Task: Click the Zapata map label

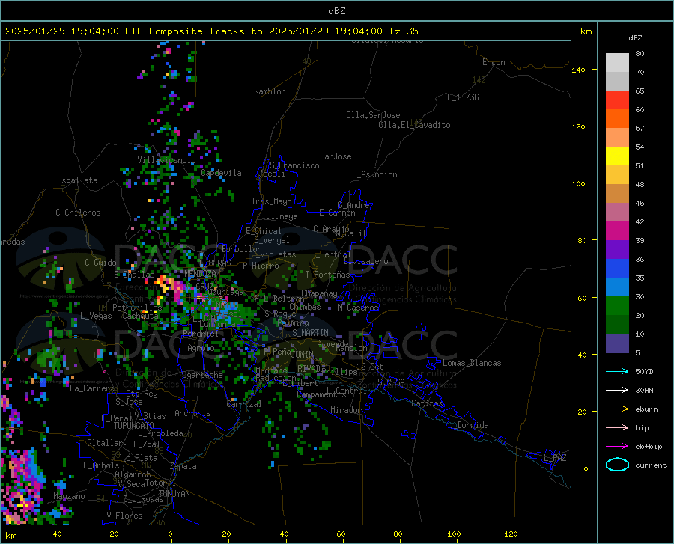Action: tap(183, 466)
